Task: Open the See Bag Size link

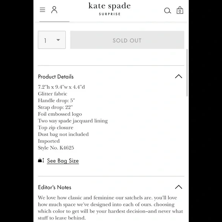Action: [63, 161]
